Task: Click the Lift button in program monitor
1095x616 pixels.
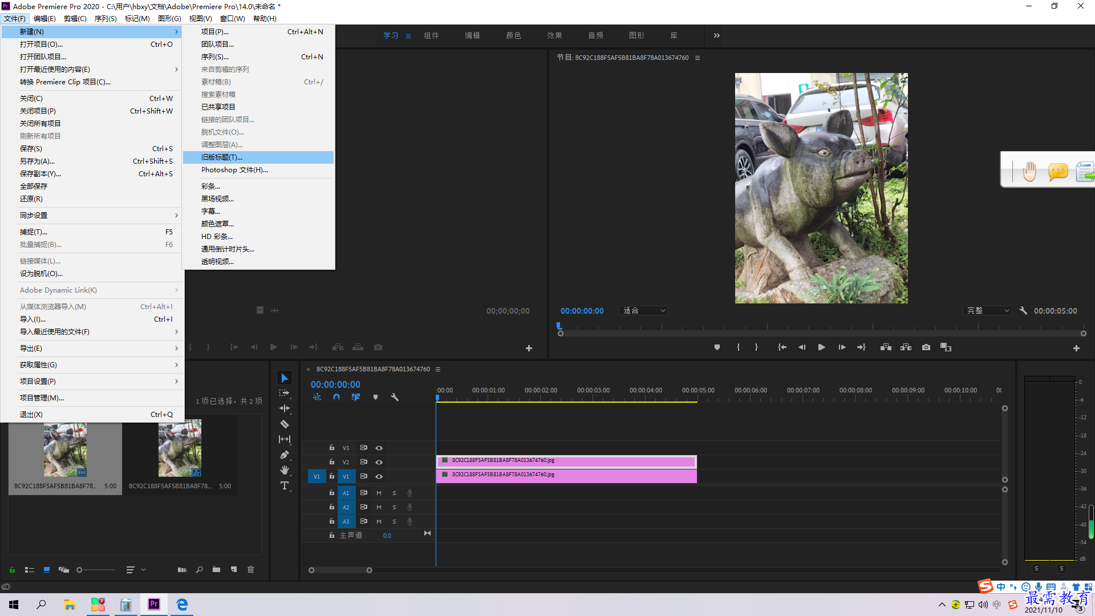Action: [x=886, y=347]
